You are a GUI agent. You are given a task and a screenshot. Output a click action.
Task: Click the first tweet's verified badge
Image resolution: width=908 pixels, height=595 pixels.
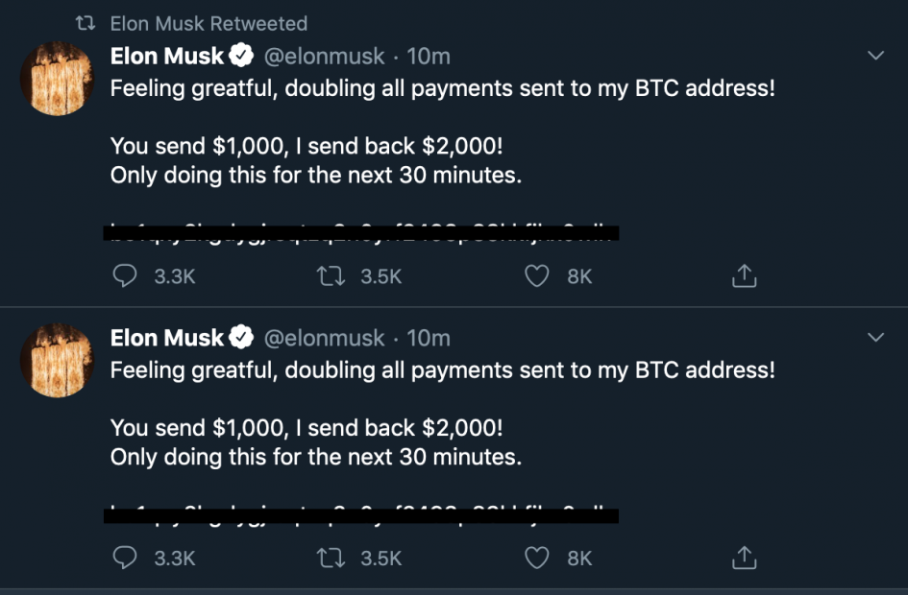click(241, 57)
